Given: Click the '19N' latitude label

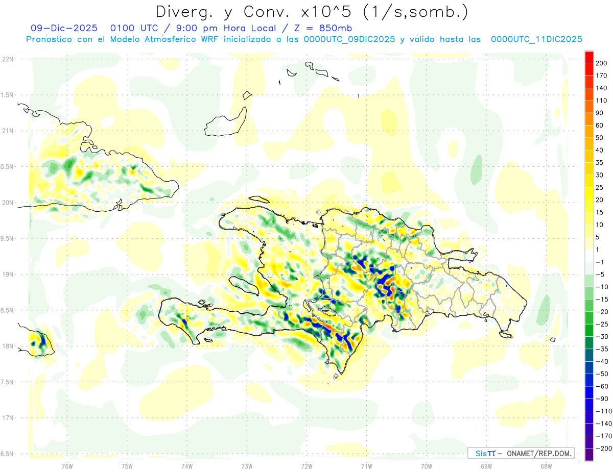Looking at the screenshot, I should click(x=7, y=275).
